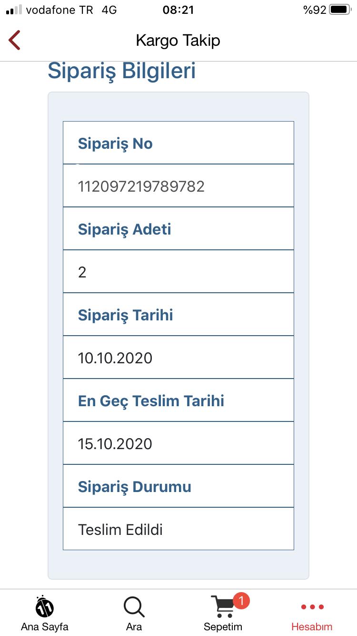Switch to the Hesabım tab label

point(312,626)
